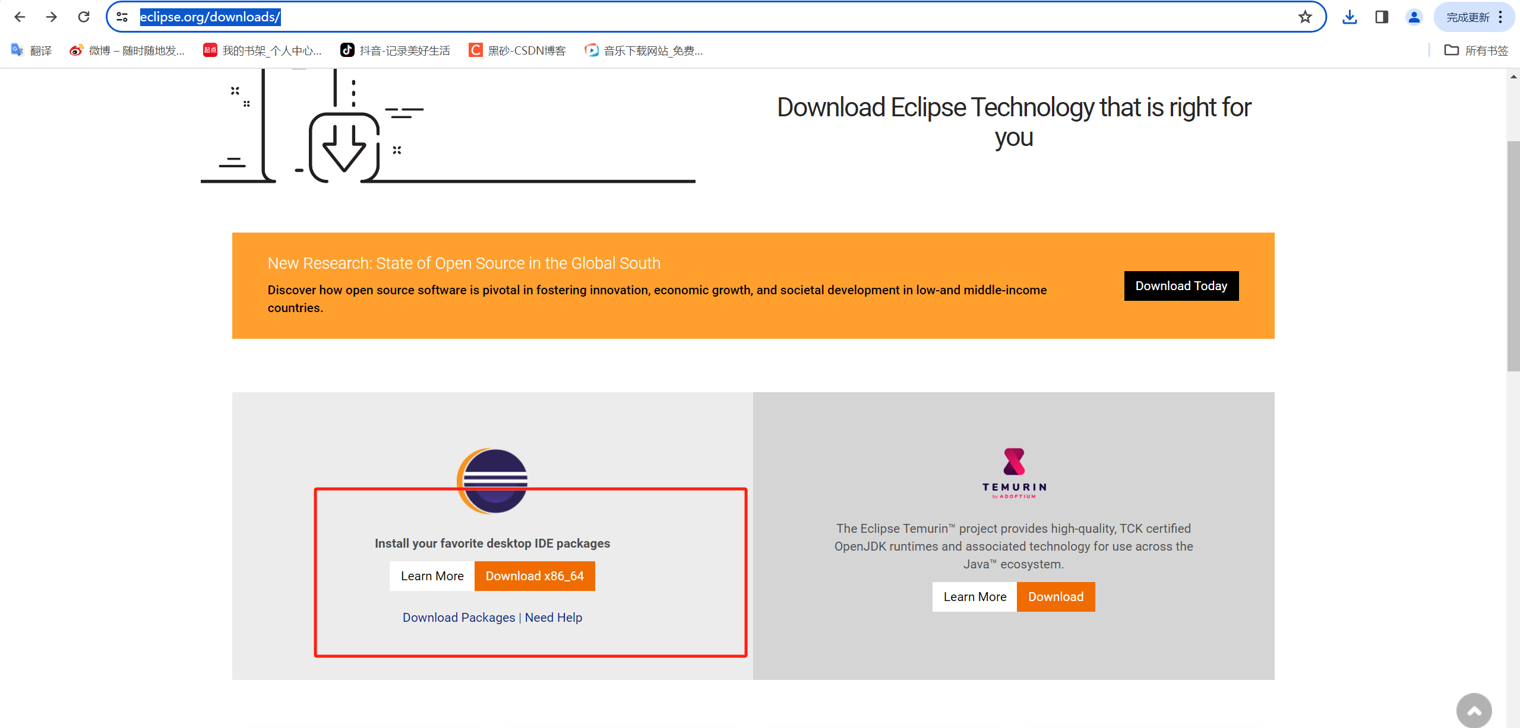
Task: Open the Download Packages link
Action: [x=459, y=618]
